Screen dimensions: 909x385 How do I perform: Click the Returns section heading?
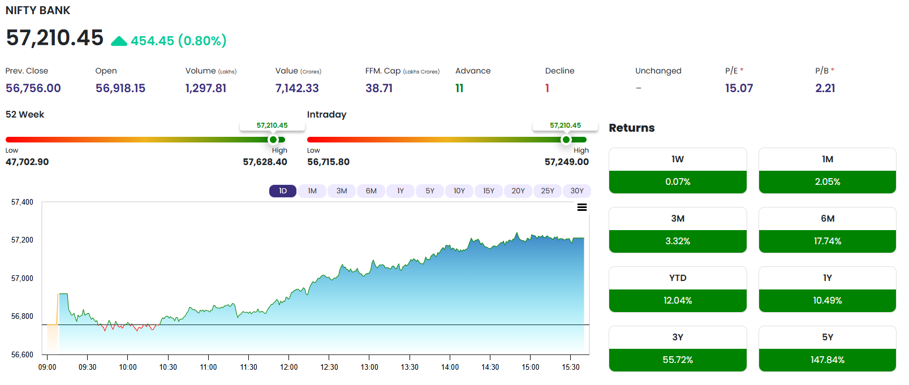point(632,128)
